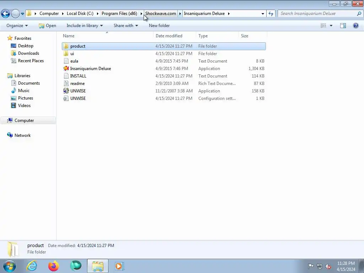Click the muted volume tray icon

[x=328, y=266]
